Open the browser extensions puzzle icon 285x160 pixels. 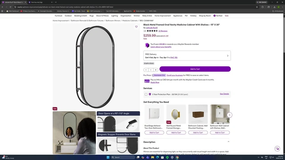click(262, 7)
